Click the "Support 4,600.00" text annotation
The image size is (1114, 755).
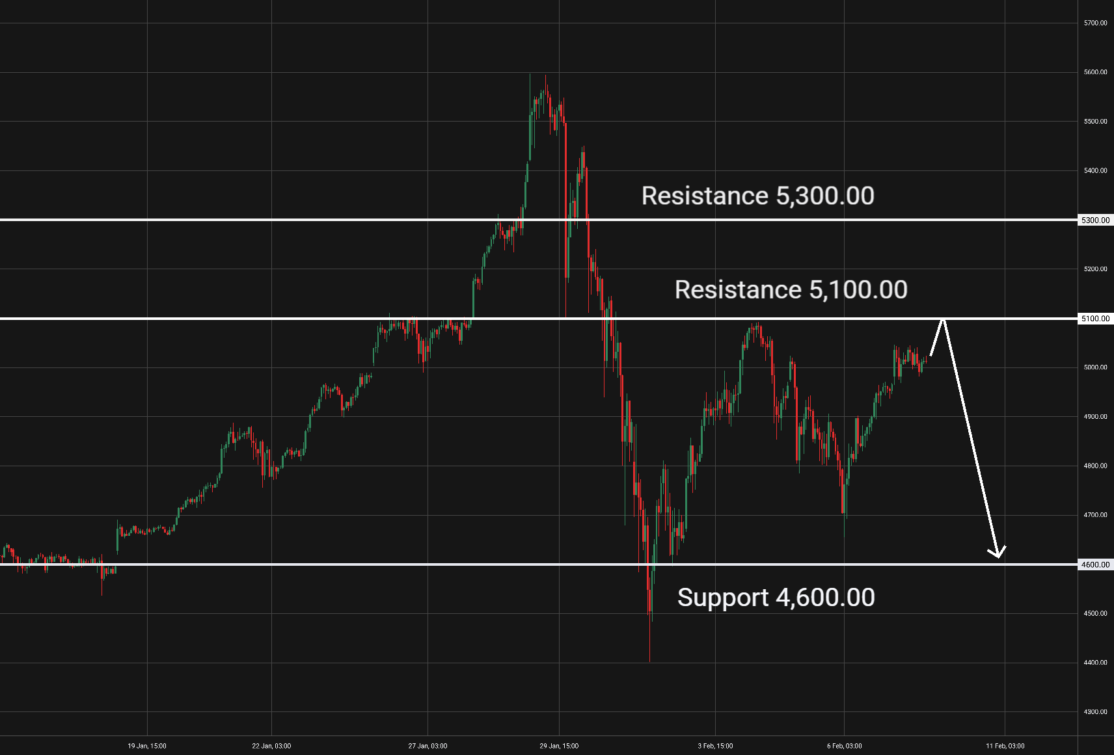coord(776,598)
